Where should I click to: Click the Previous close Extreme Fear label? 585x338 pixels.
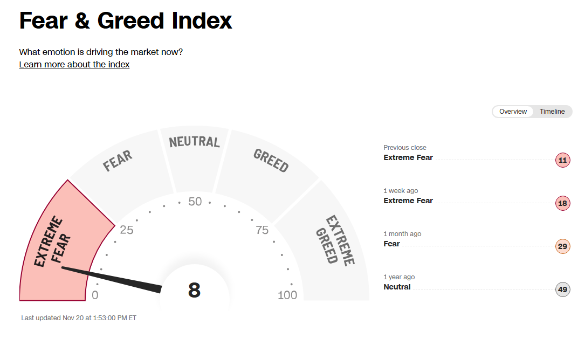pyautogui.click(x=408, y=157)
